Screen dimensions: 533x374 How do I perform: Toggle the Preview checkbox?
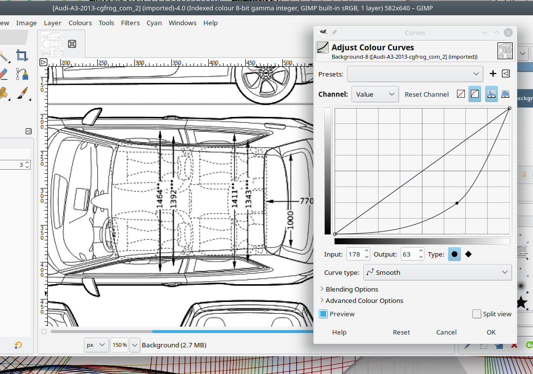point(323,314)
